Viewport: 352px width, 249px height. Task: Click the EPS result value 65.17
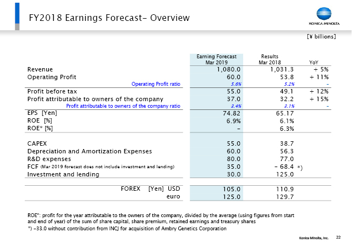[285, 114]
